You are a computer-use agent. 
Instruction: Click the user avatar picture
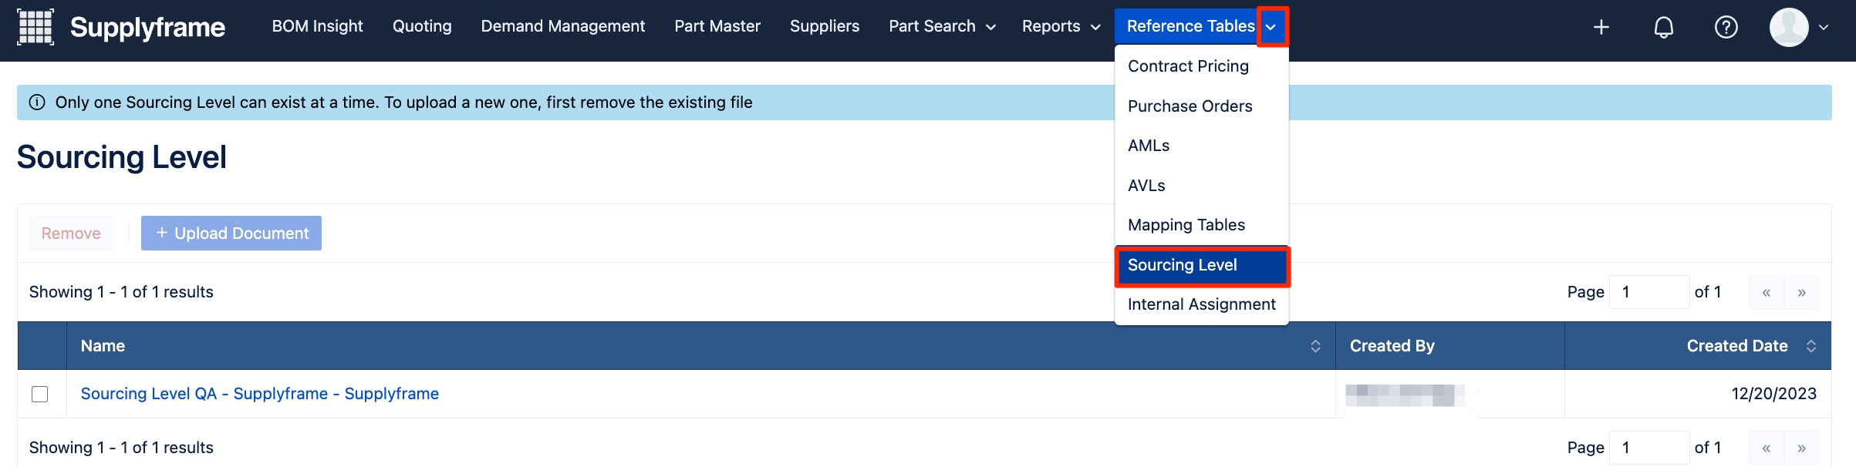pos(1789,27)
